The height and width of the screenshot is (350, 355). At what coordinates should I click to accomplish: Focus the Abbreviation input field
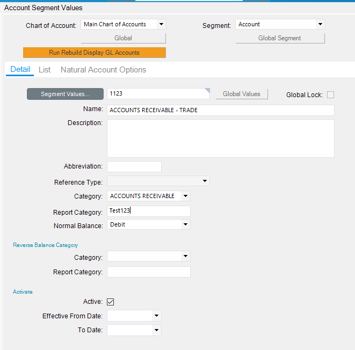click(134, 166)
